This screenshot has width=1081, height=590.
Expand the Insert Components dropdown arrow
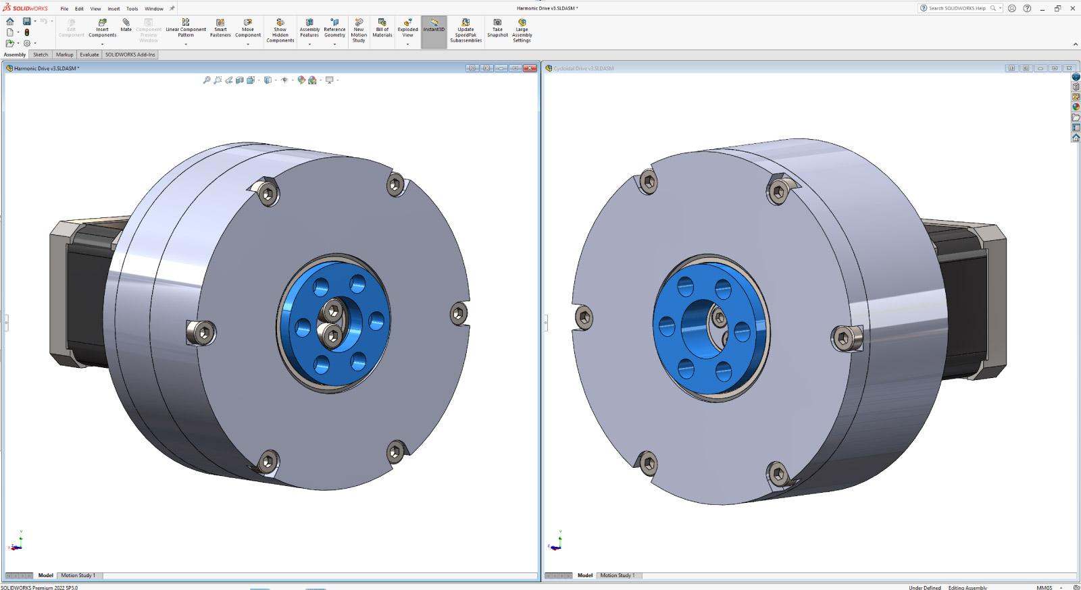103,45
